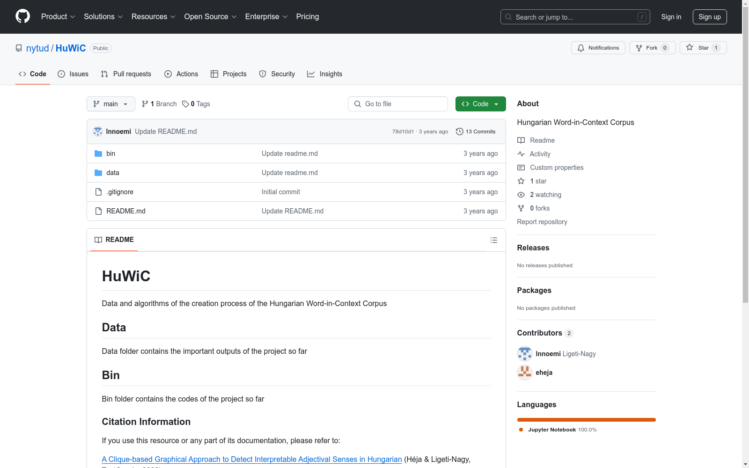Open the bin folder name link
Image resolution: width=749 pixels, height=468 pixels.
111,154
